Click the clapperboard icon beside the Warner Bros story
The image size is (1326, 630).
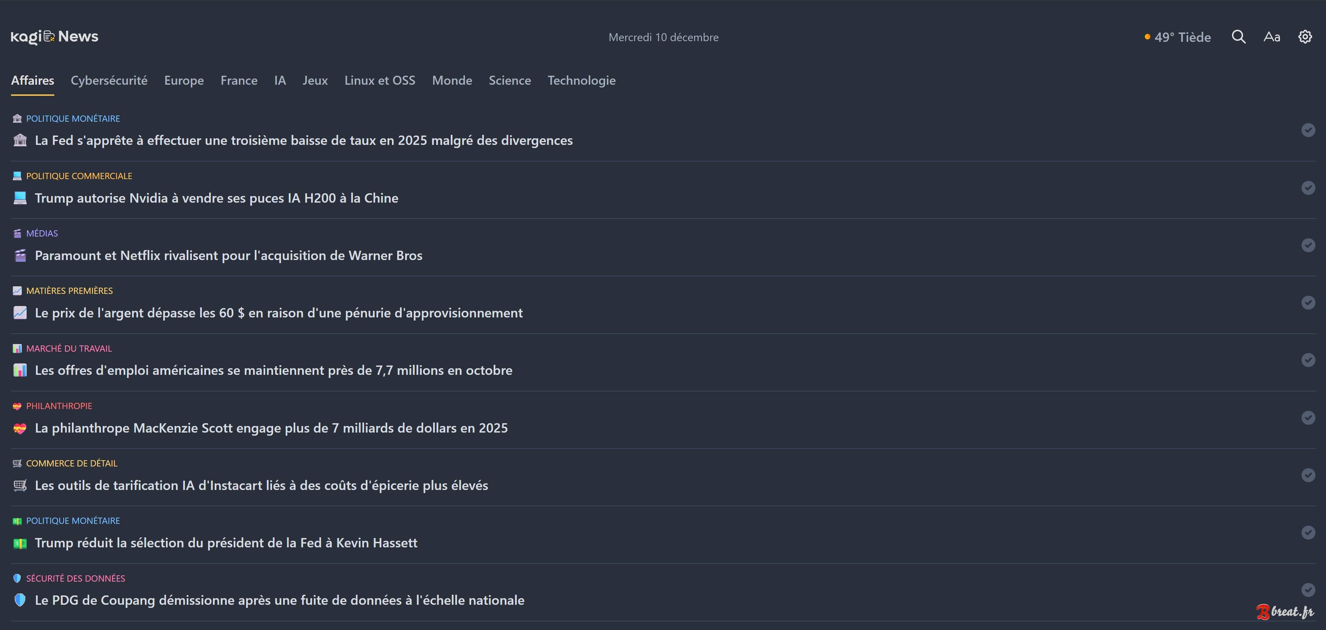point(20,255)
